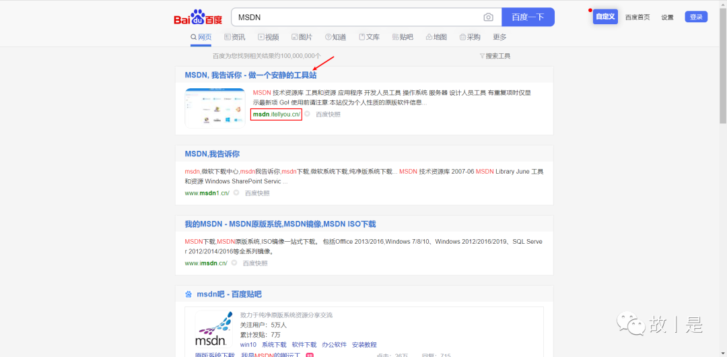The width and height of the screenshot is (727, 357).
Task: Open the 自定义 button at top right
Action: point(605,17)
